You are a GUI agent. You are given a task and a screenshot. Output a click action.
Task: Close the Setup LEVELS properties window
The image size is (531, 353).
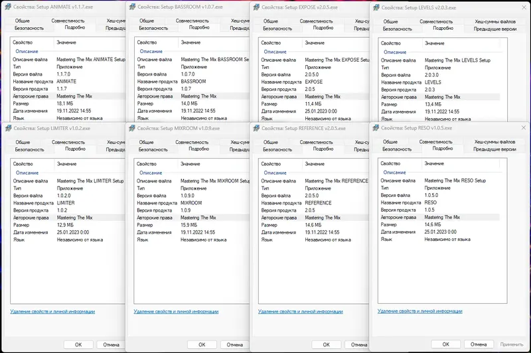(524, 7)
